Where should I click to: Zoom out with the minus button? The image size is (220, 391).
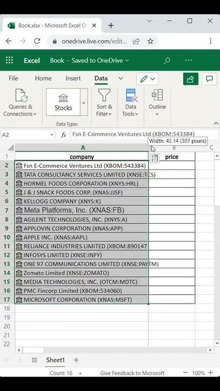pos(185,373)
